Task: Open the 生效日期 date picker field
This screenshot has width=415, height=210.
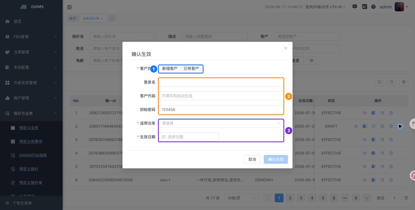Action: [x=189, y=137]
